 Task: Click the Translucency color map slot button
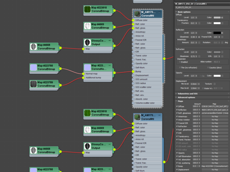coord(222,23)
